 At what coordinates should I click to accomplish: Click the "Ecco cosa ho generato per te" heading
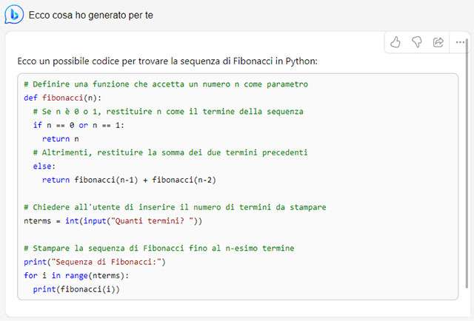91,16
